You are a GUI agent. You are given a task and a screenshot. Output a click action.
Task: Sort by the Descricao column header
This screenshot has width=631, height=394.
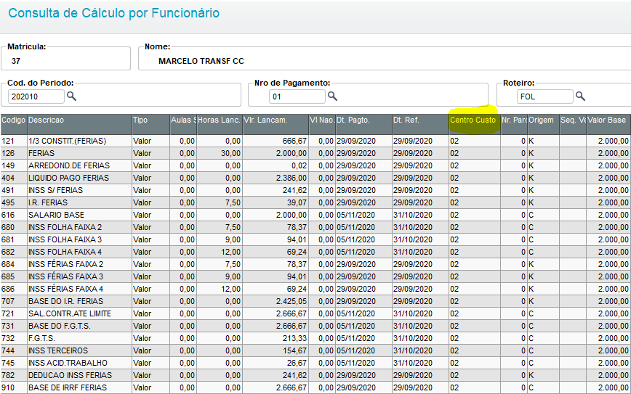[x=79, y=124]
